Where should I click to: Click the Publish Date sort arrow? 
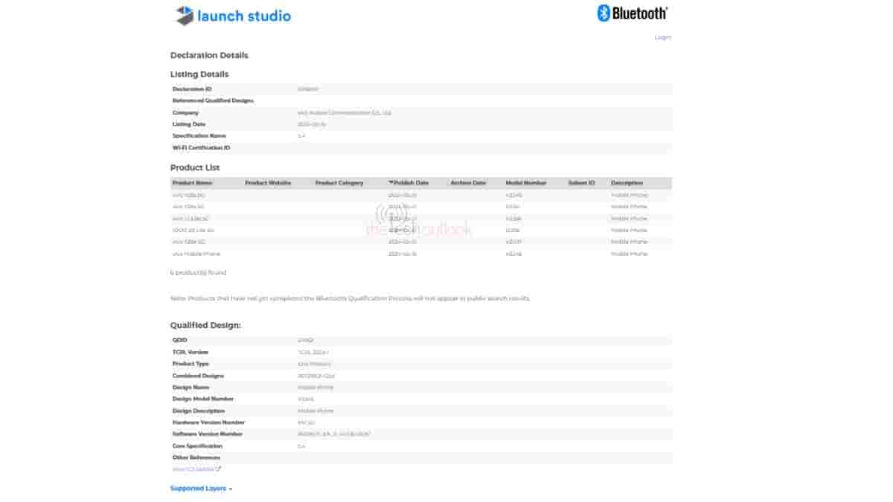pyautogui.click(x=391, y=183)
